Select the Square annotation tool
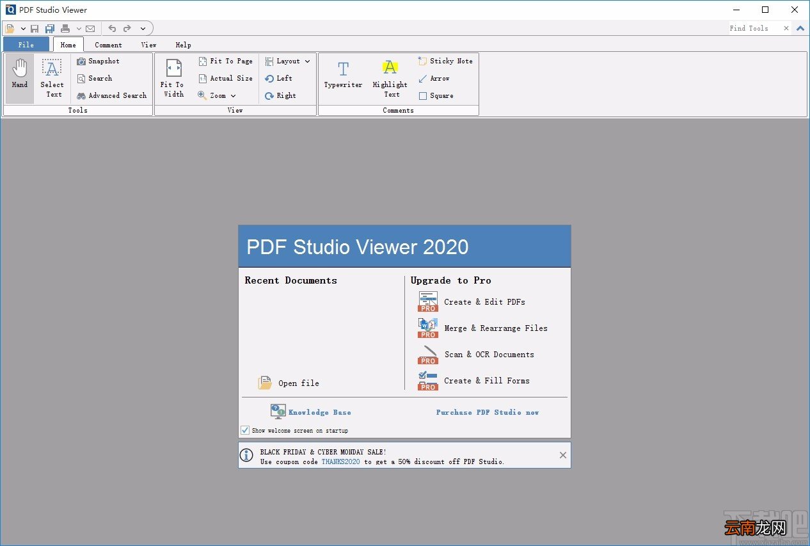Viewport: 810px width, 546px height. (x=436, y=95)
